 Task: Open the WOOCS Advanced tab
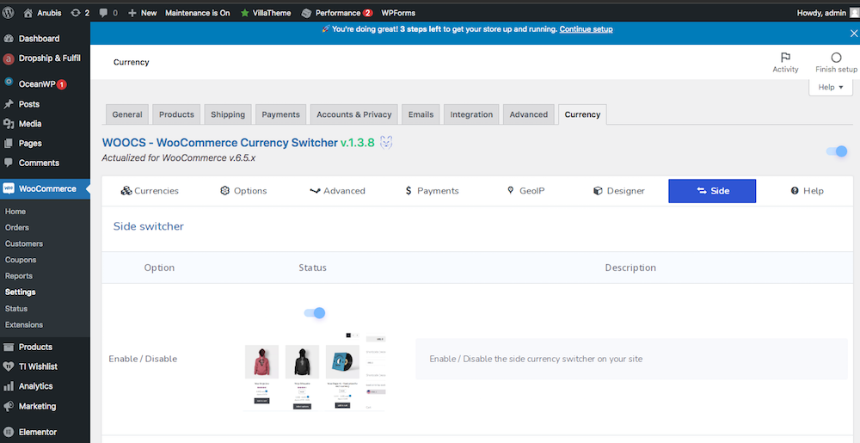(337, 191)
